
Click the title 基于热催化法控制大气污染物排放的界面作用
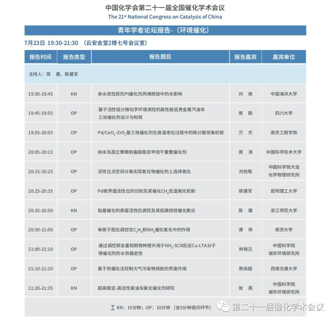[142, 269]
